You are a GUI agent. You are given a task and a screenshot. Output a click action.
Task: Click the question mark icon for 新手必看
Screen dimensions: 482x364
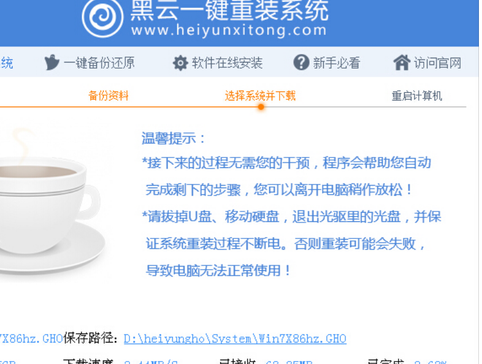pos(301,63)
